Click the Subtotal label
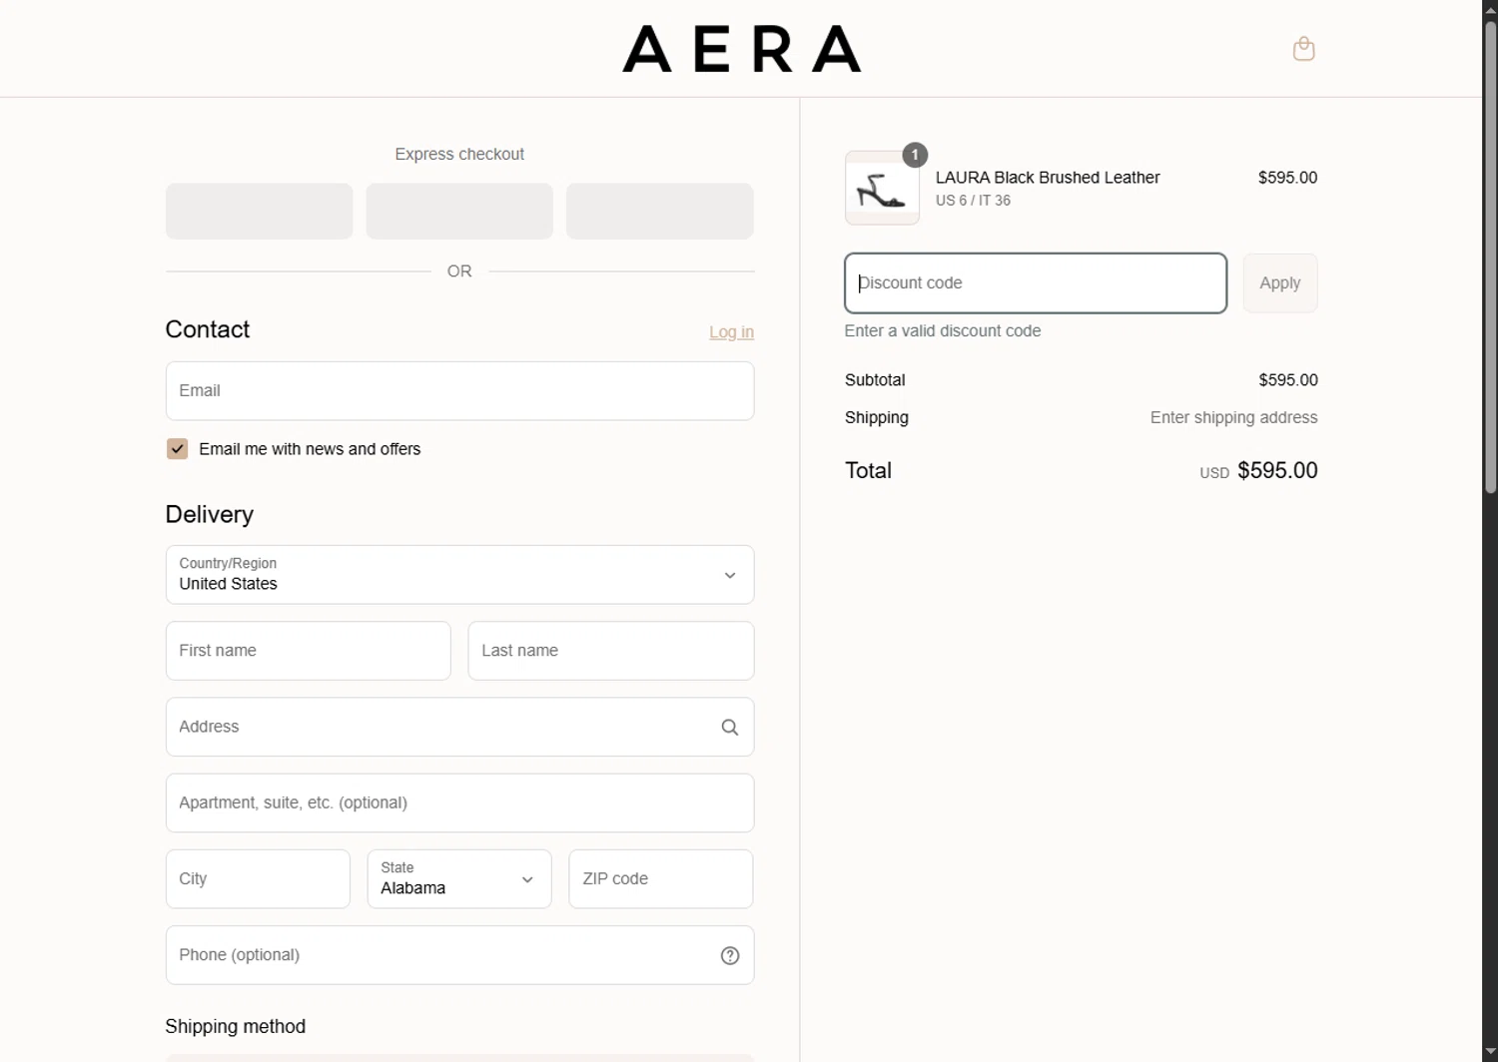The image size is (1498, 1062). coord(875,380)
